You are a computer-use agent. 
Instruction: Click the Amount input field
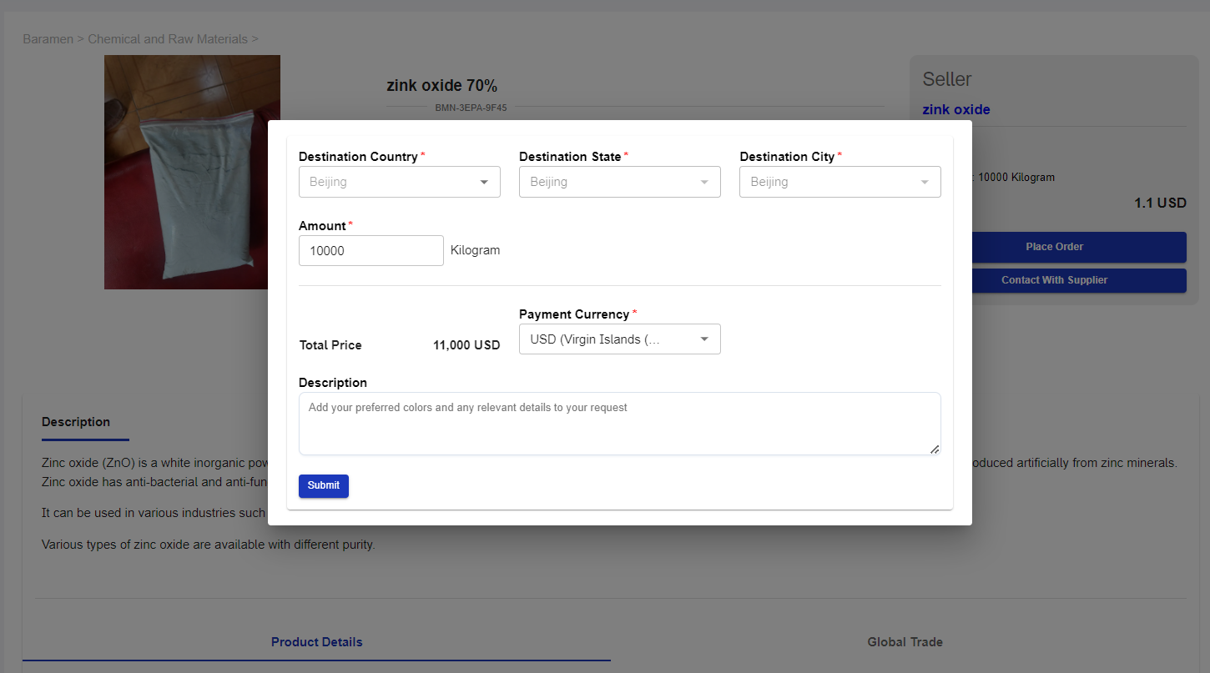[x=371, y=250]
